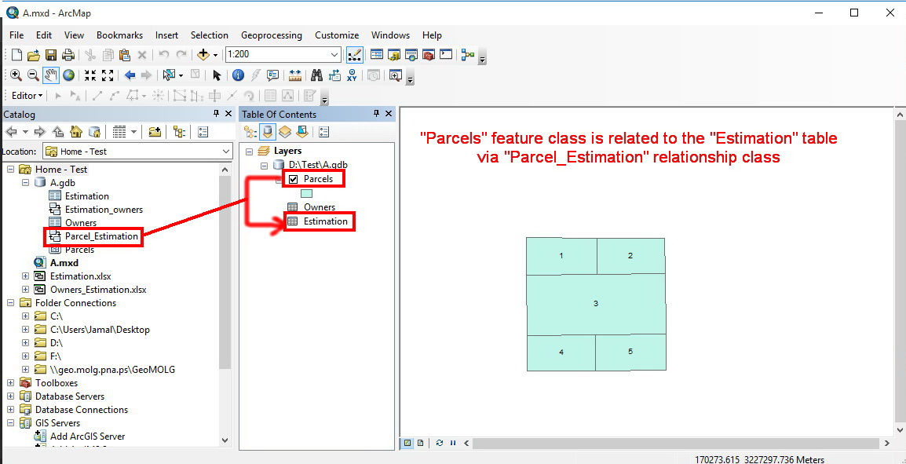Collapse the Home - Test folder
This screenshot has height=464, width=906.
[x=10, y=170]
